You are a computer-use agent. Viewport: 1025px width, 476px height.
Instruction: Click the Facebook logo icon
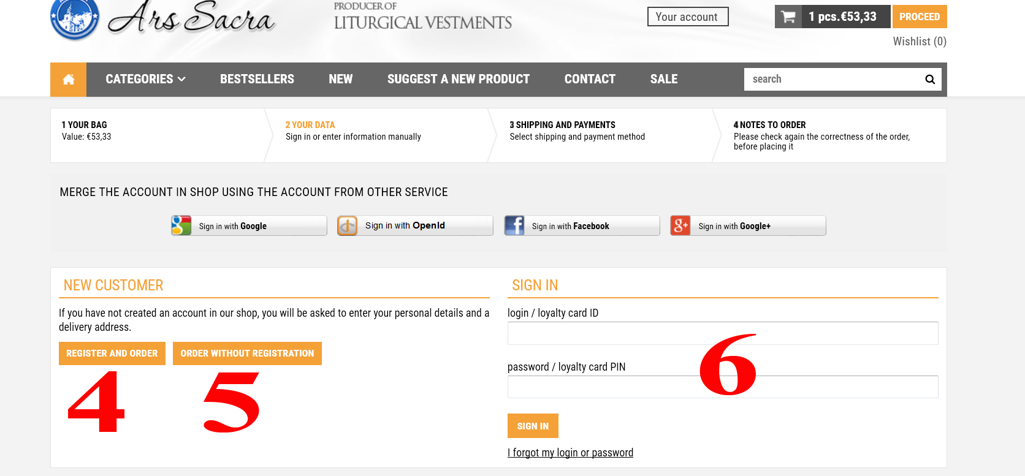coord(514,225)
